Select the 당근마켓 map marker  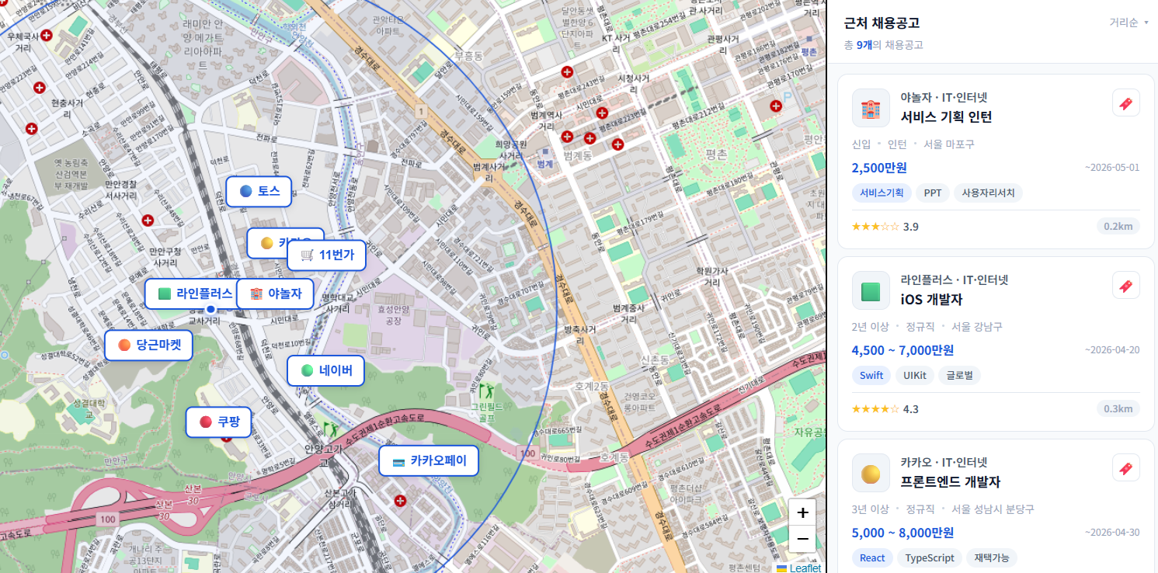(x=148, y=346)
